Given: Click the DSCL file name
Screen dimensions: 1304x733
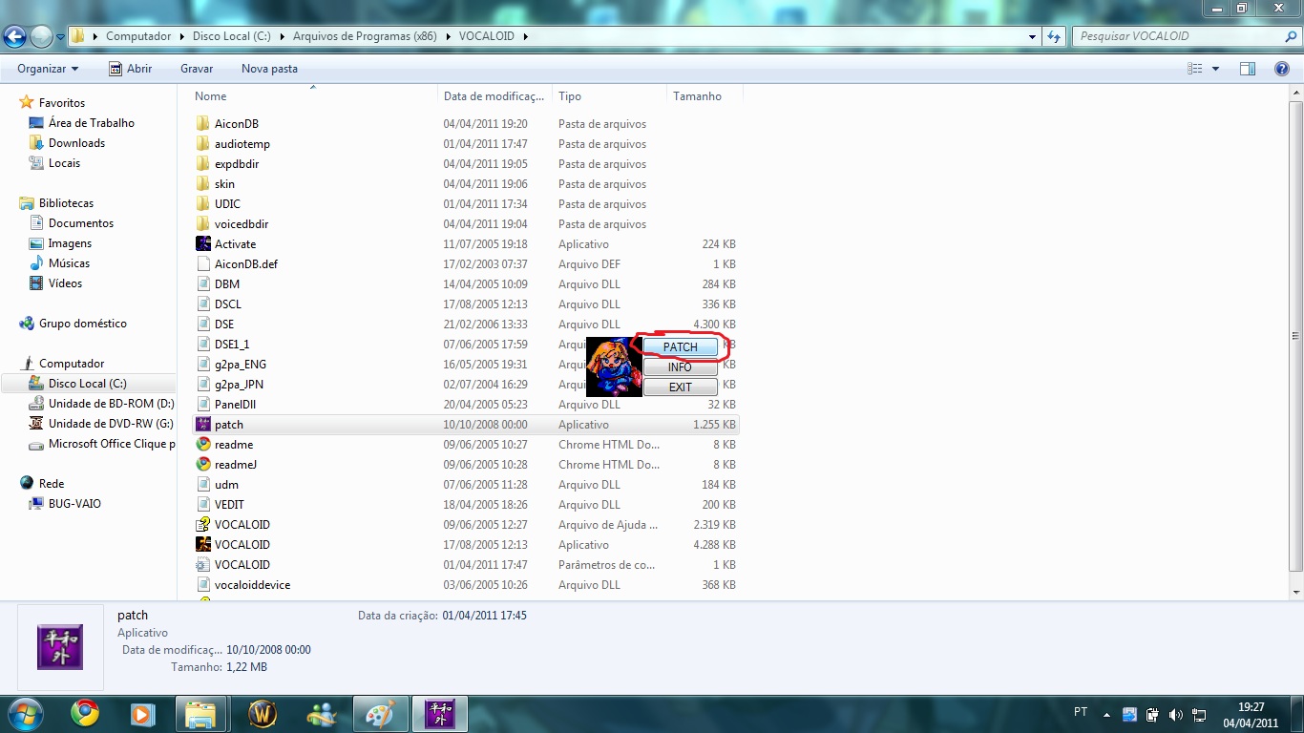Looking at the screenshot, I should click(x=228, y=304).
